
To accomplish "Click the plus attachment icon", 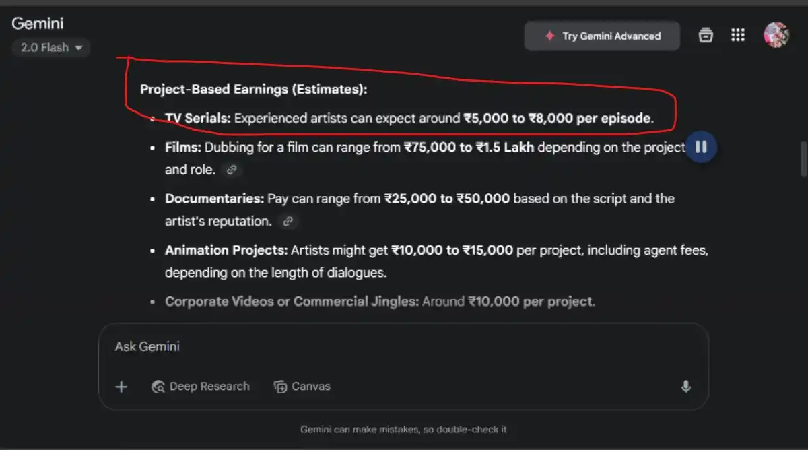I will pos(121,387).
